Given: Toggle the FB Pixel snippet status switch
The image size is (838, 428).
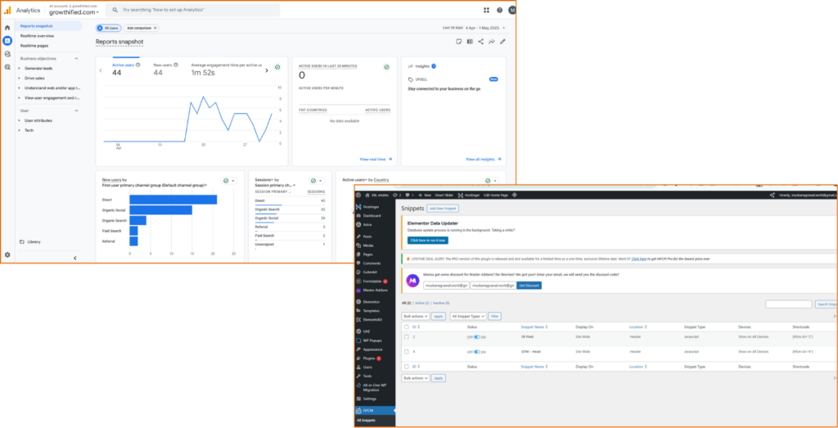Looking at the screenshot, I should point(477,336).
